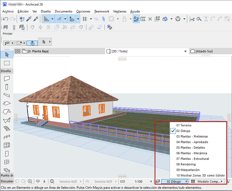Choose the Wall tool
This screenshot has height=191, width=232.
coord(7,79)
